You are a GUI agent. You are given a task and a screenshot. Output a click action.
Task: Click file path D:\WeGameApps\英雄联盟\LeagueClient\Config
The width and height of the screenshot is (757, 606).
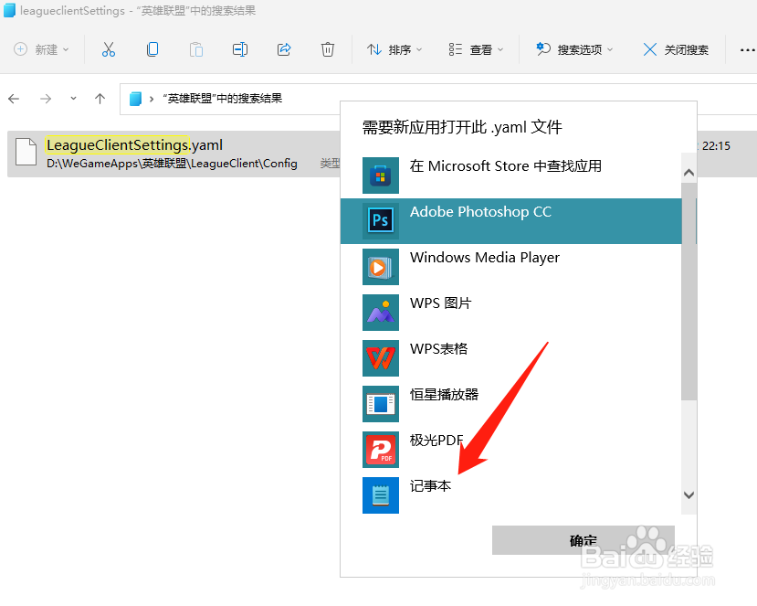pos(172,164)
